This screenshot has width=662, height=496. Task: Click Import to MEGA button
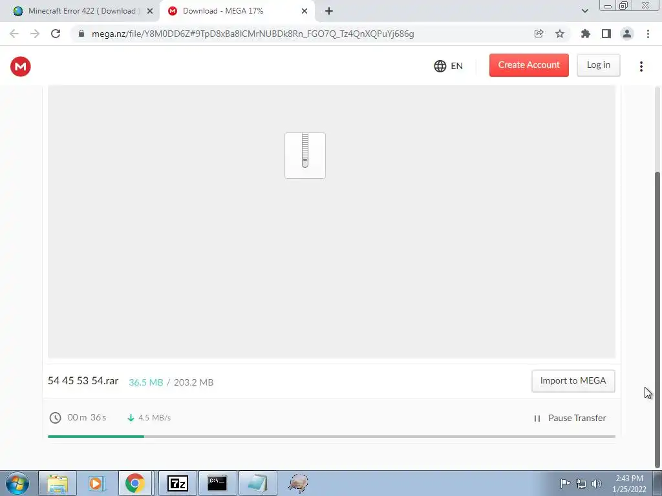click(573, 381)
